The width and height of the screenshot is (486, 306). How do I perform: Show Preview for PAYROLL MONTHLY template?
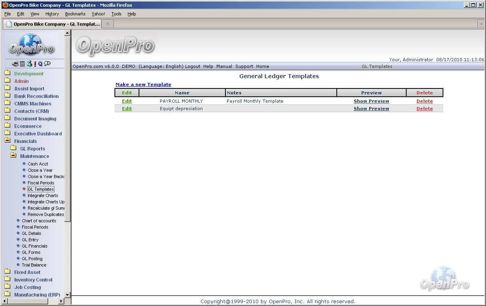(371, 101)
